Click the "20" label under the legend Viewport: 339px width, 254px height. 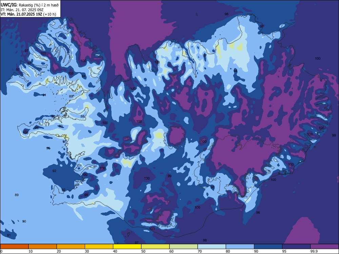tap(59, 251)
